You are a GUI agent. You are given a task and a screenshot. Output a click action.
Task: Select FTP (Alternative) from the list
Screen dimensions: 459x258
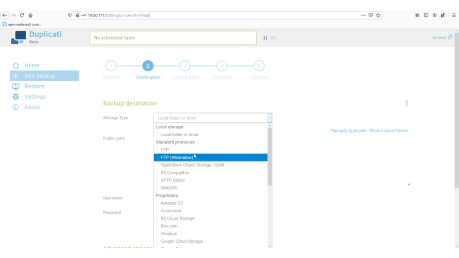(x=211, y=157)
